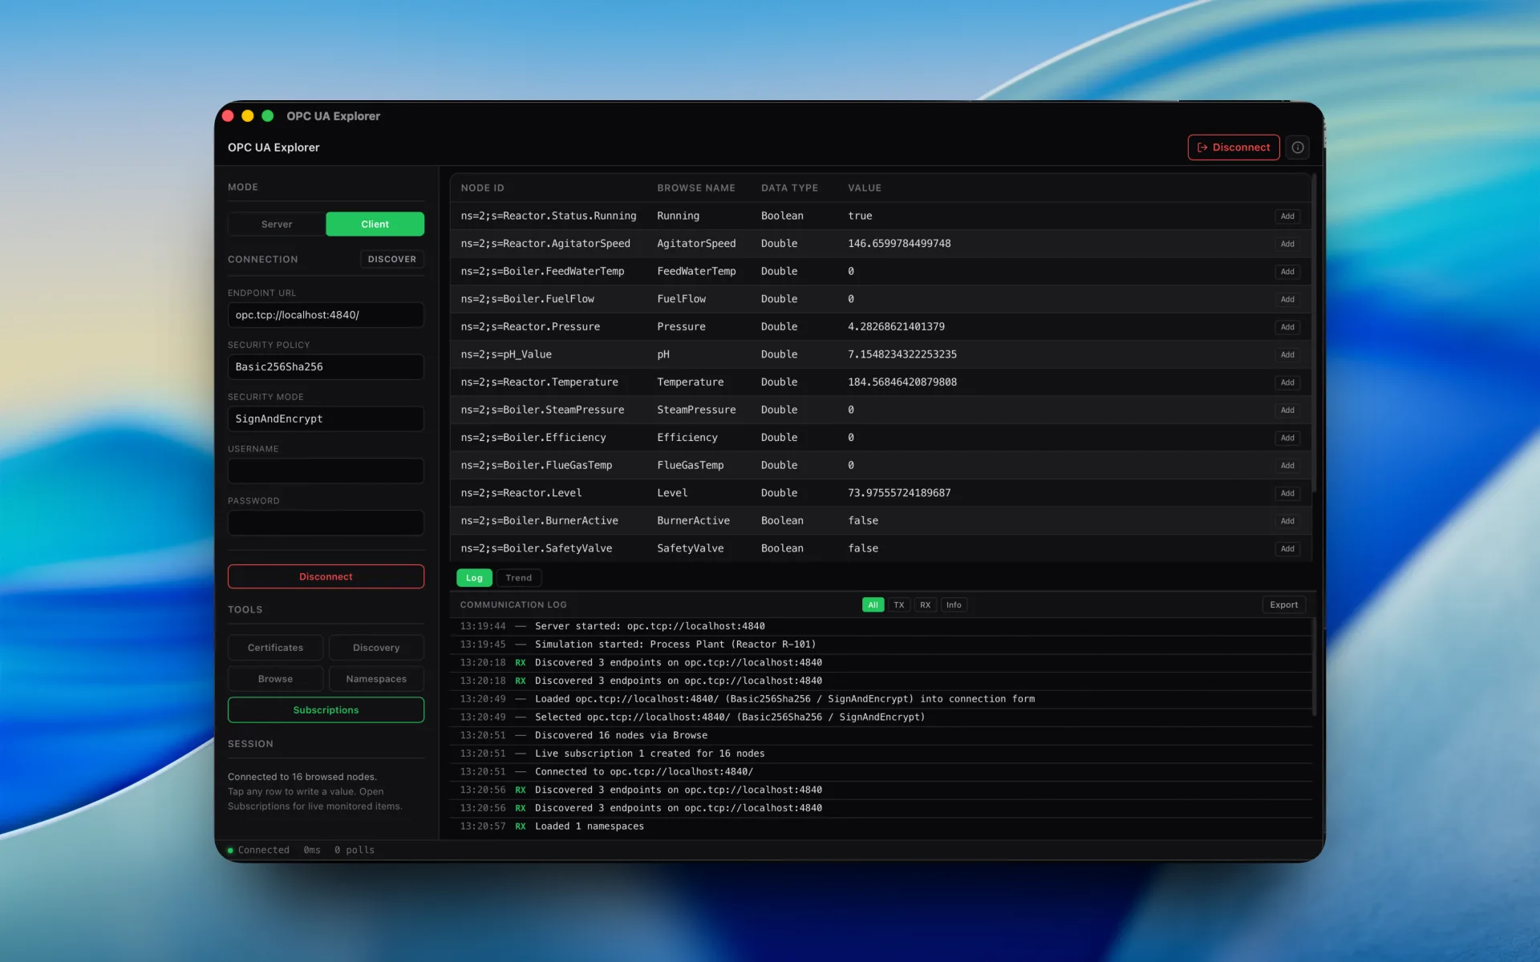
Task: Export the communication log
Action: point(1283,605)
